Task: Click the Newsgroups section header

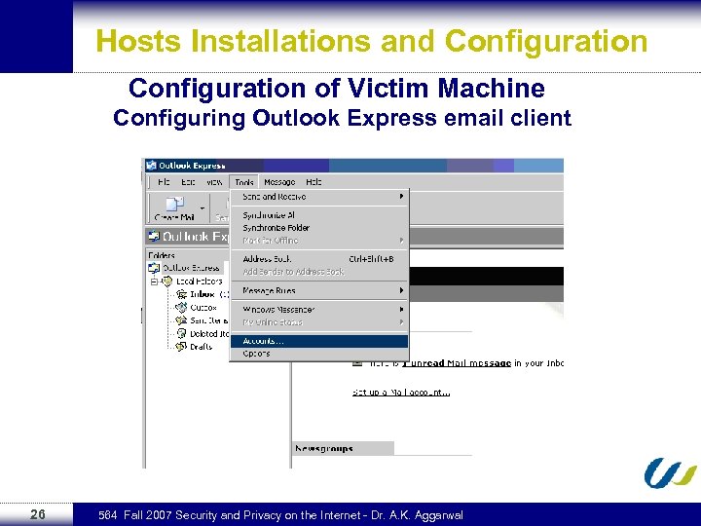Action: (343, 448)
